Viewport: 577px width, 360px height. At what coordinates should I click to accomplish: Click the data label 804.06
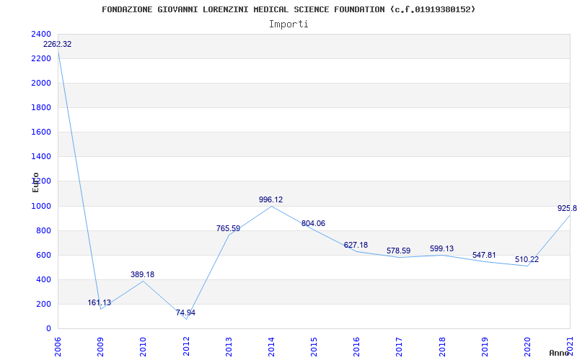point(313,223)
